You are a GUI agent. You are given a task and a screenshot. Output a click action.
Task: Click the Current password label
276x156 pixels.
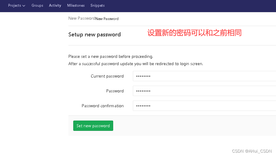pos(107,76)
